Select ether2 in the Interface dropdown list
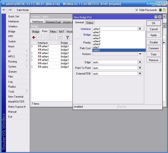This screenshot has height=153, width=168. [x=119, y=35]
